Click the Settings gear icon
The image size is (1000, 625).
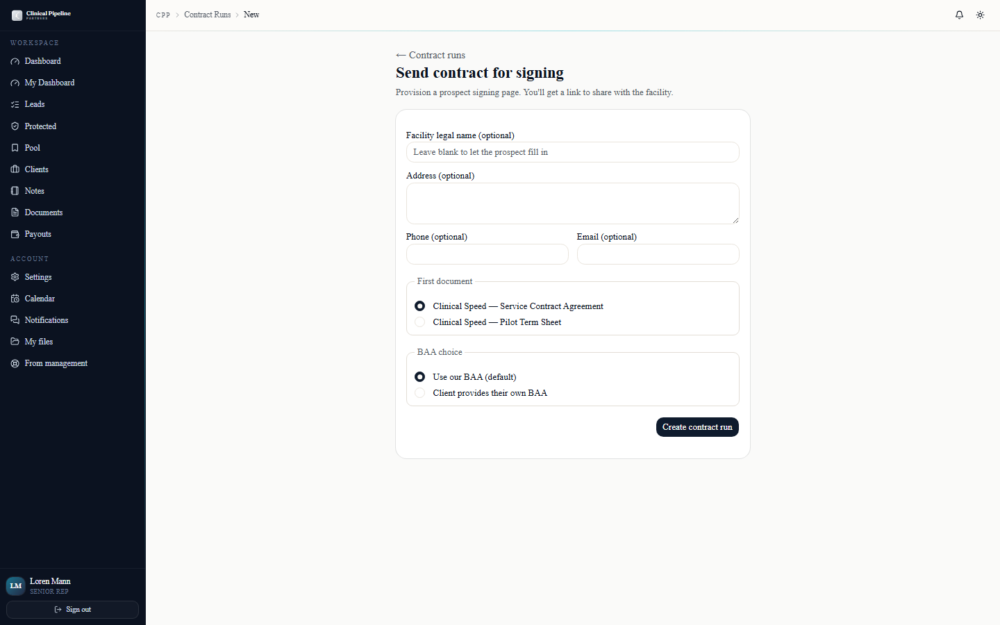15,277
